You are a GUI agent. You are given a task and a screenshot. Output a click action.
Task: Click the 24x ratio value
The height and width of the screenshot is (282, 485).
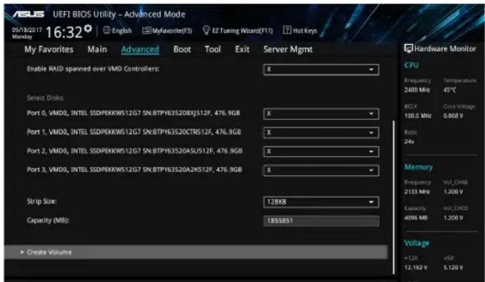pyautogui.click(x=409, y=141)
